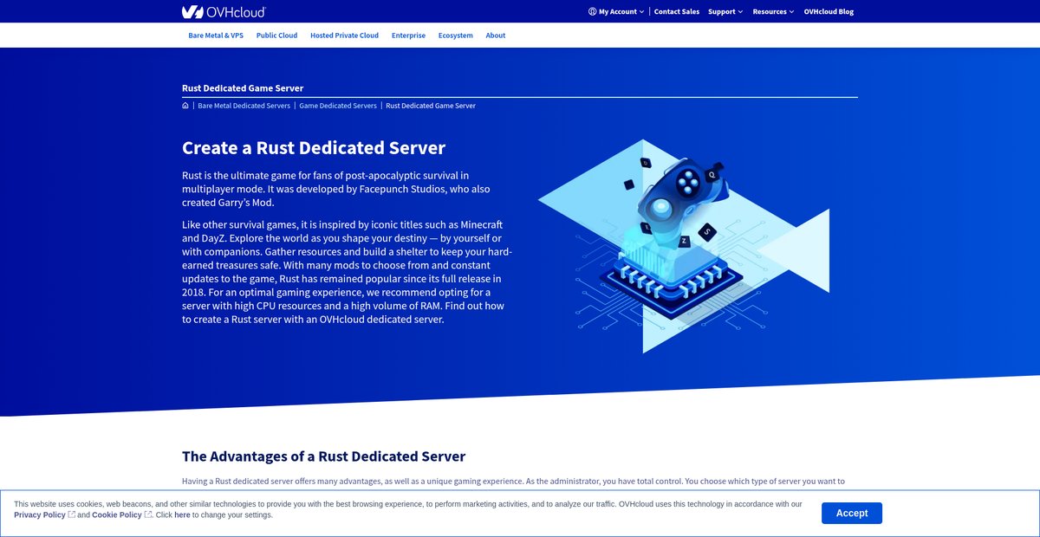Go to Bare Metal Dedicated Servers breadcrumb
This screenshot has height=537, width=1040.
pyautogui.click(x=244, y=106)
